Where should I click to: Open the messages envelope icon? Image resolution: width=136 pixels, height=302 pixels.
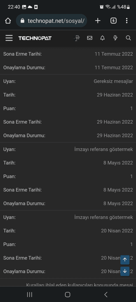click(x=90, y=38)
